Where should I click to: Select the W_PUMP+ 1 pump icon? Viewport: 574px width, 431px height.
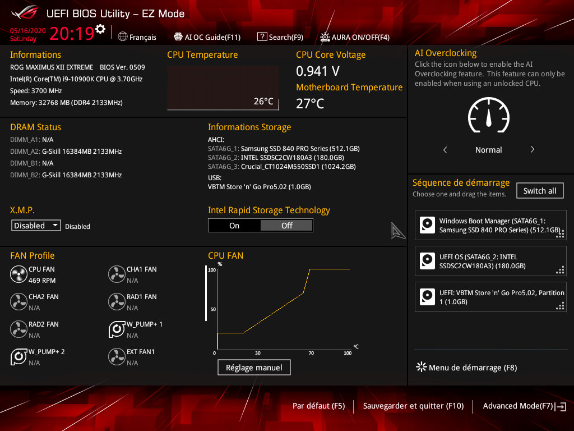click(117, 329)
